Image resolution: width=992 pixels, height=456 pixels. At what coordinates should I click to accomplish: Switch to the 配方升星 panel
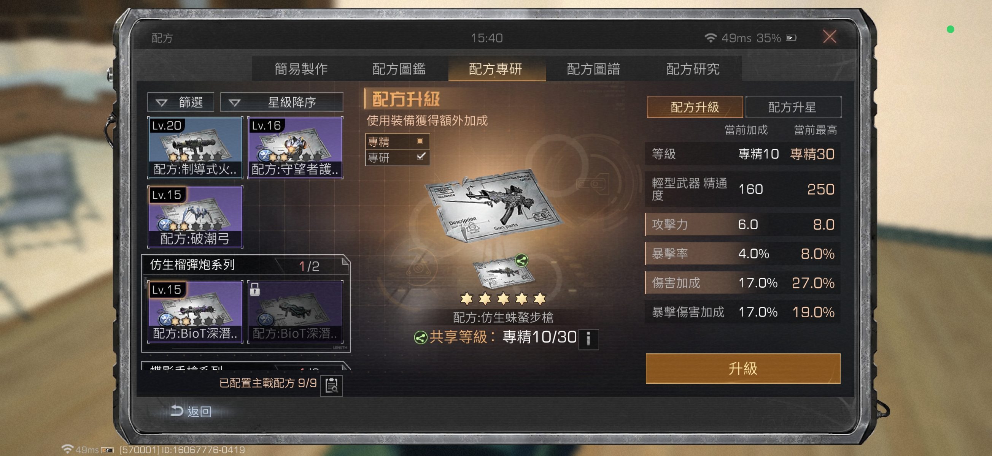[x=793, y=107]
